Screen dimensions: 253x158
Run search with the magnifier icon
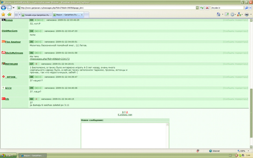pyautogui.click(x=246, y=8)
